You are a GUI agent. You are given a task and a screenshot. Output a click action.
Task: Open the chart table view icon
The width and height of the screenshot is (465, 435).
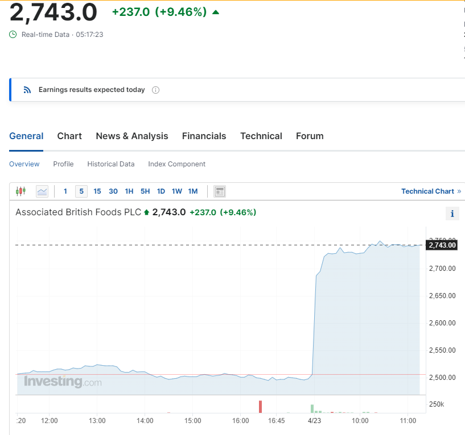[x=220, y=191]
